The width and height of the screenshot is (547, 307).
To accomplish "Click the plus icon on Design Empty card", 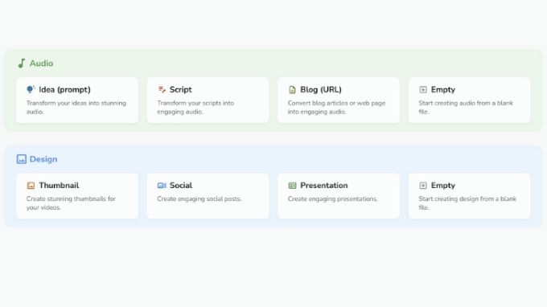I will pos(423,186).
